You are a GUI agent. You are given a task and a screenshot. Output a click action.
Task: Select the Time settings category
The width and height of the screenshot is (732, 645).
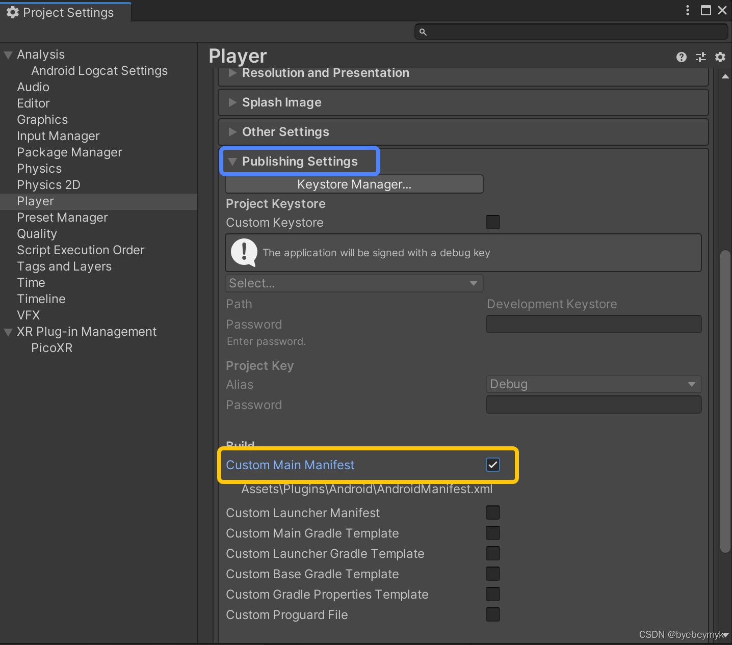coord(31,283)
